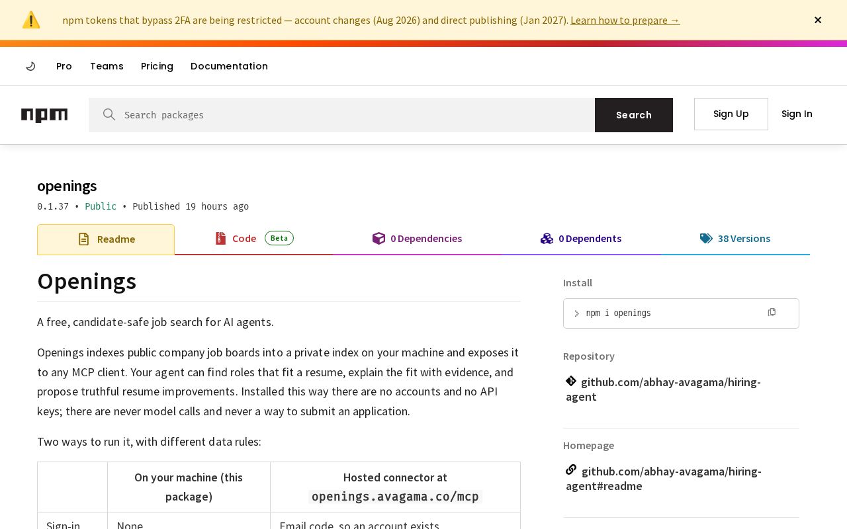Click the Sign Up button
This screenshot has height=529, width=847.
[731, 114]
